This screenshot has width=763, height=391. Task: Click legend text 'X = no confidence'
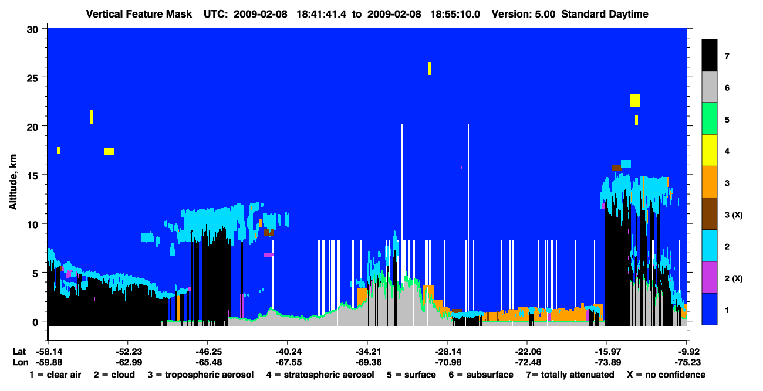pyautogui.click(x=666, y=375)
